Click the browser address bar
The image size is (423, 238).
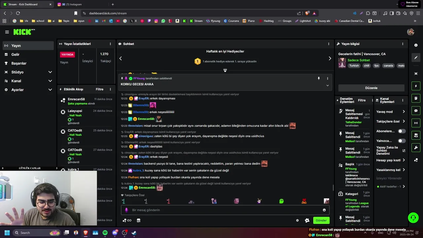[x=190, y=13]
